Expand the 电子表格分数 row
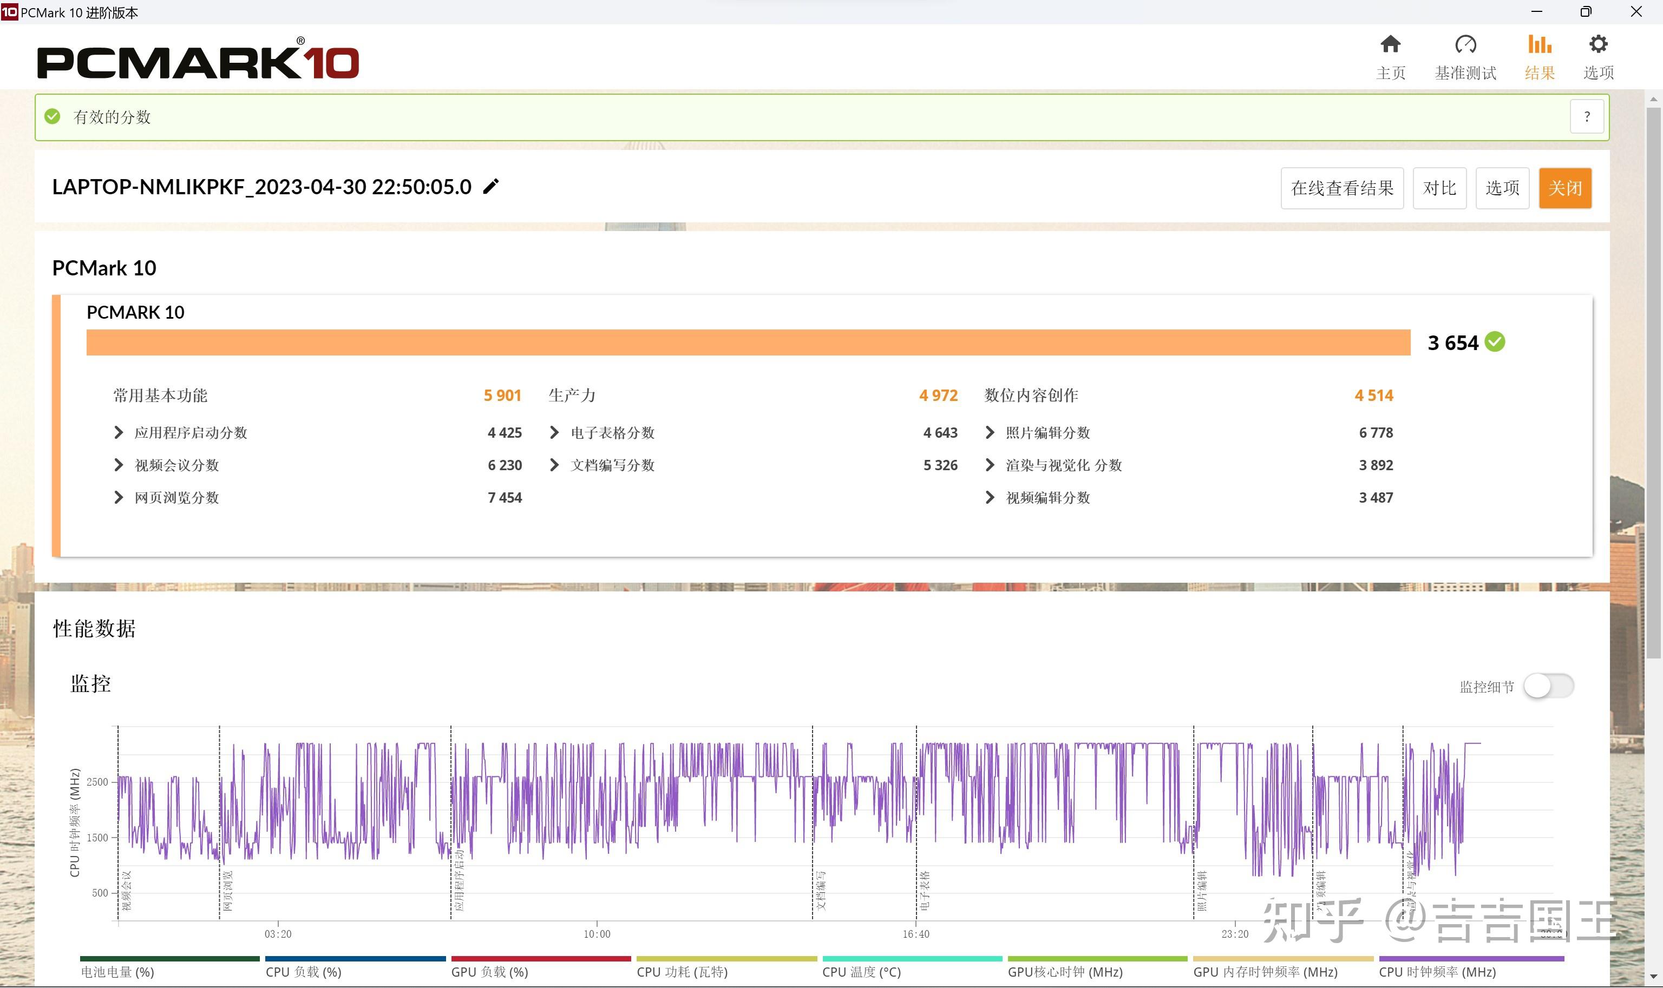The image size is (1663, 988). 554,433
